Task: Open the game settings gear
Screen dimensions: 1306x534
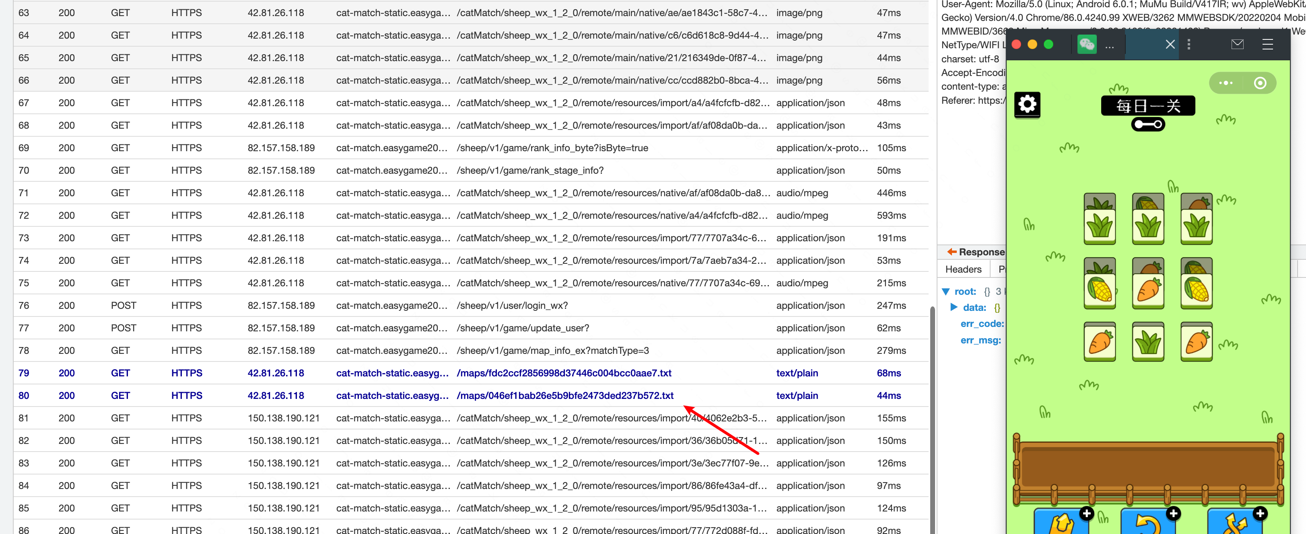Action: point(1027,105)
